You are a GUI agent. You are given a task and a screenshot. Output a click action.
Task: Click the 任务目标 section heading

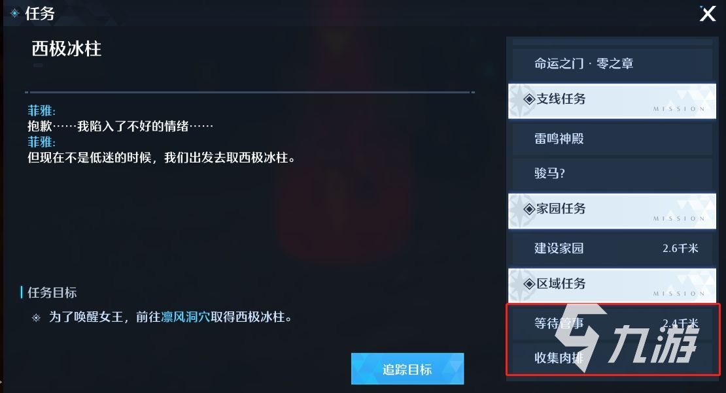52,292
